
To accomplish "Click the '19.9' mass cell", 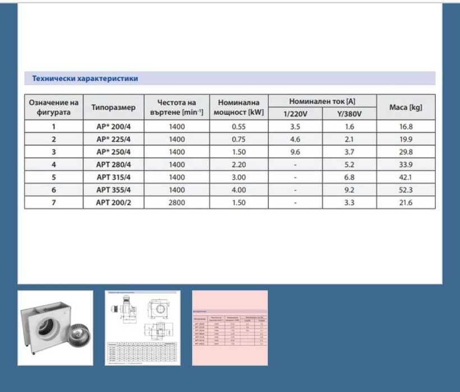I will [x=406, y=139].
